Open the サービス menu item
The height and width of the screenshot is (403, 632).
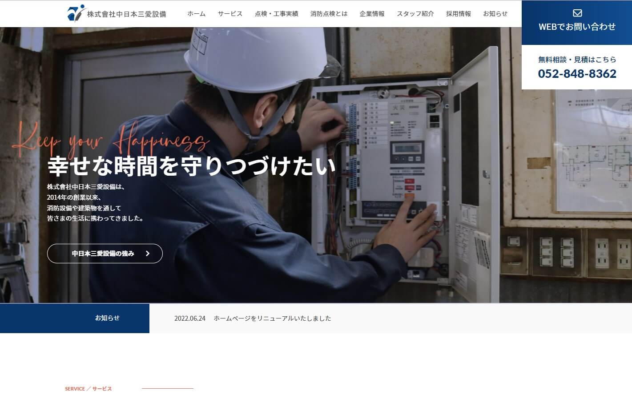click(x=230, y=14)
